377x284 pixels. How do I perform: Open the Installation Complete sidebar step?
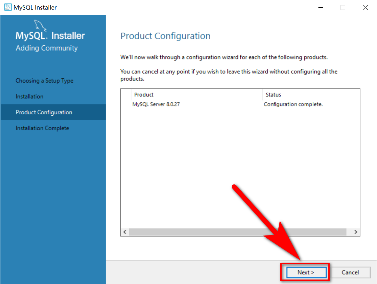tap(42, 128)
